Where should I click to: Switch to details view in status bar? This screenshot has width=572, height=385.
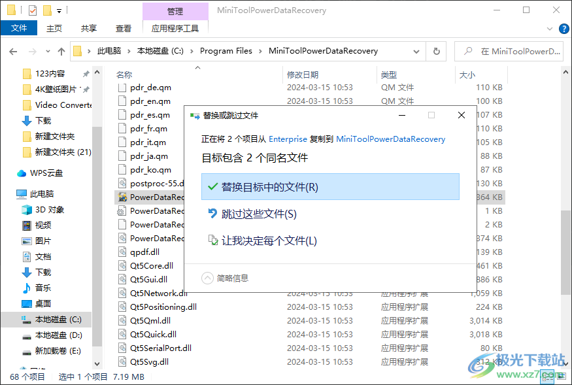[x=547, y=377]
